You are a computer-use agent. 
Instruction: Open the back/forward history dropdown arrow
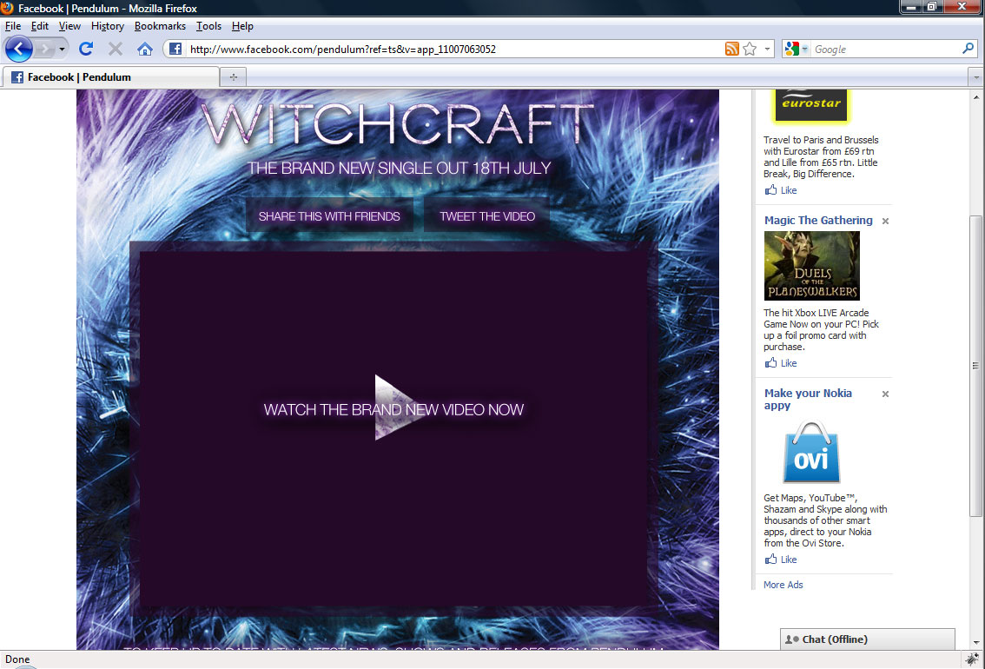click(x=62, y=49)
